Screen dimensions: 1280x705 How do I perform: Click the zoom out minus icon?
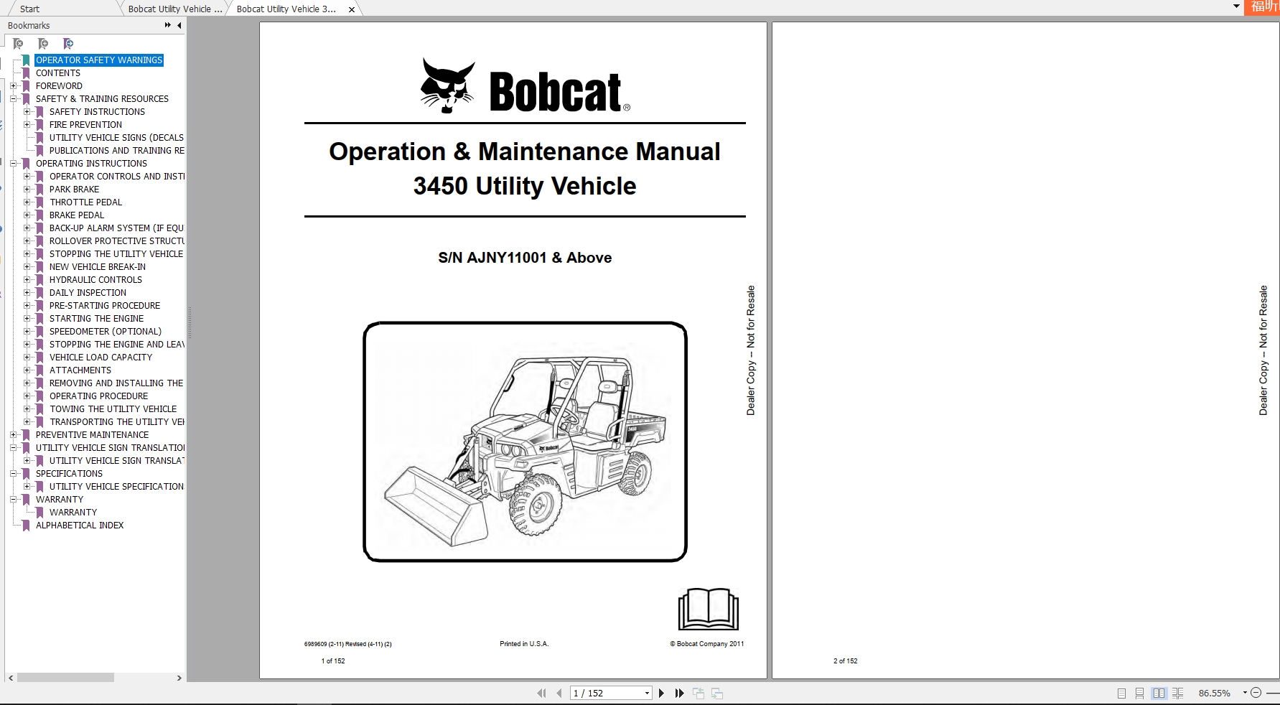(x=1256, y=693)
